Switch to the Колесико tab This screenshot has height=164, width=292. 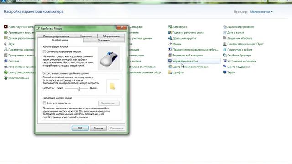[86, 36]
